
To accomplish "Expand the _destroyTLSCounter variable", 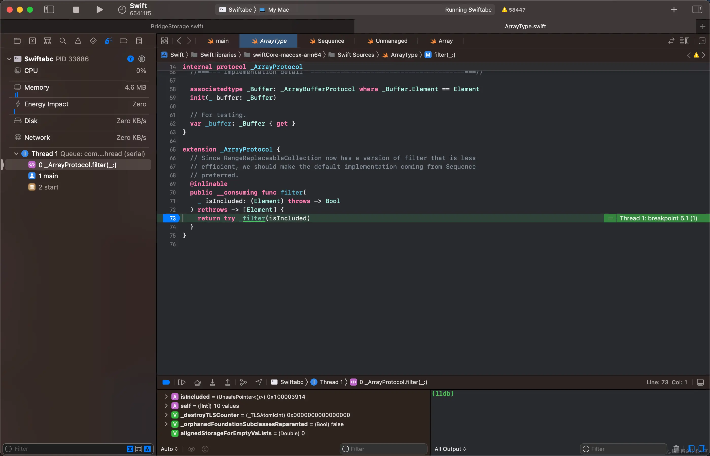I will pos(166,415).
